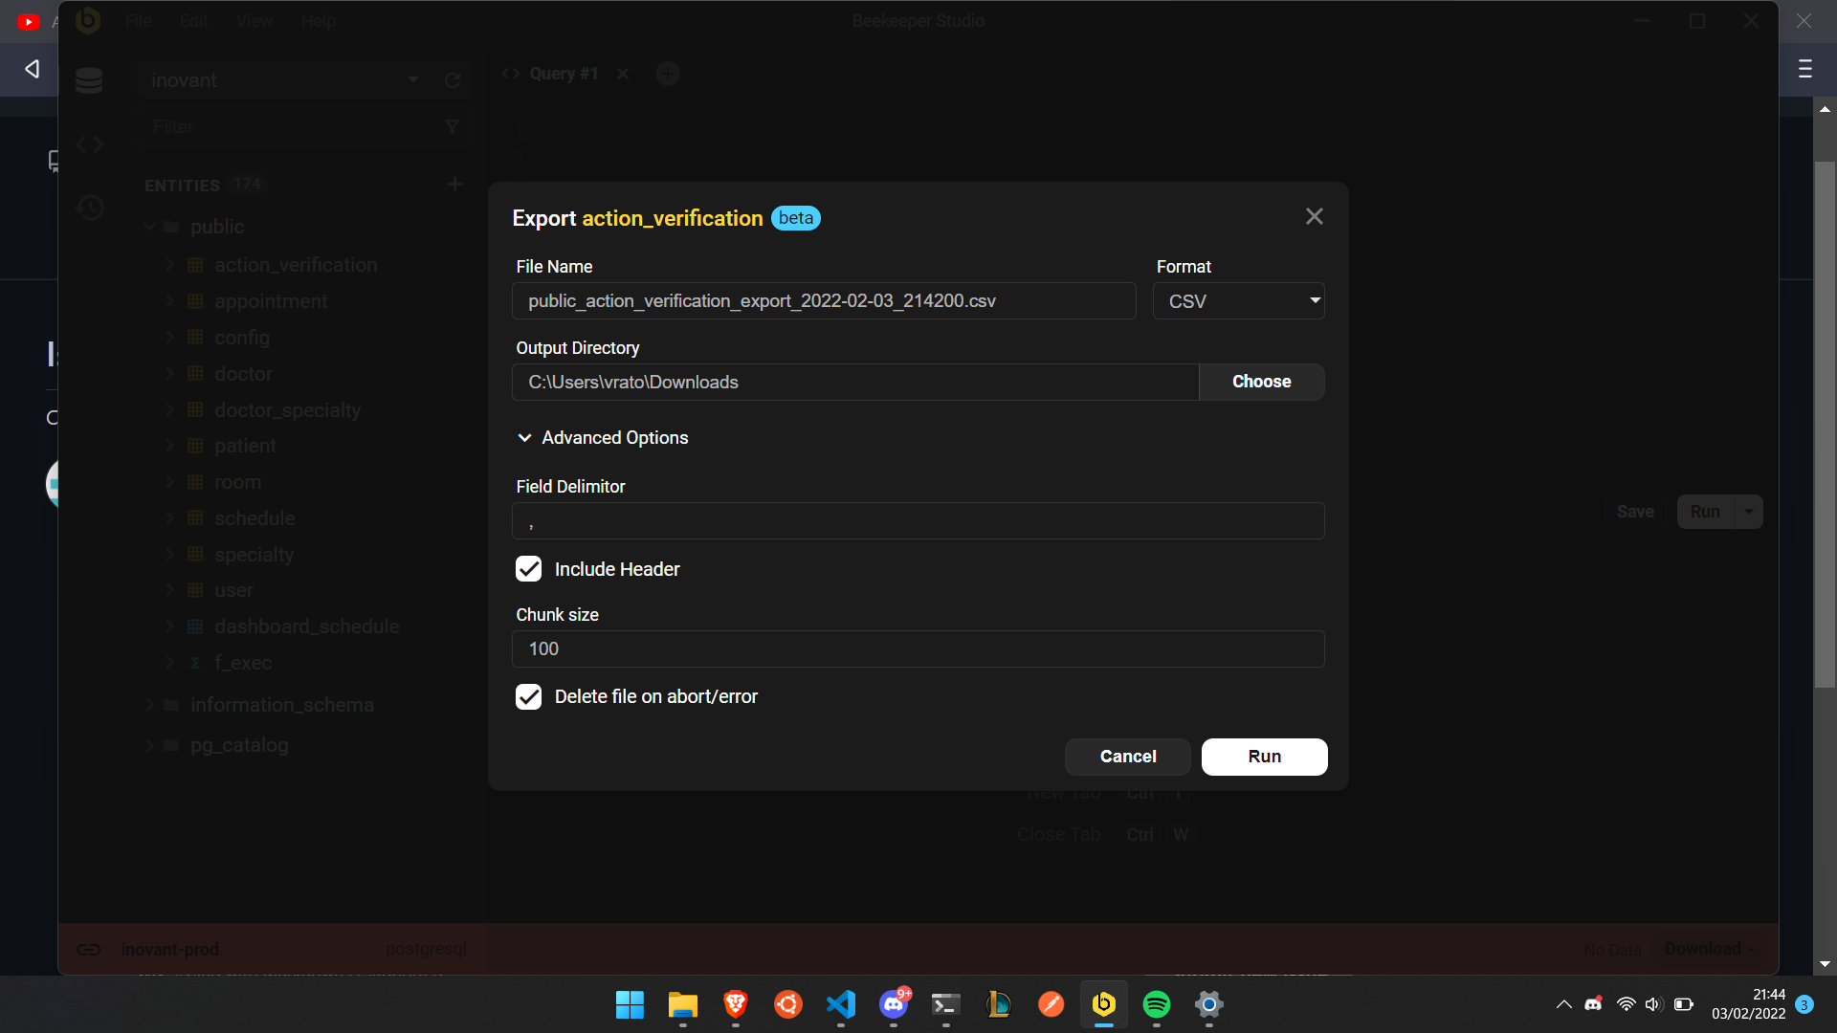
Task: Click the Field Delimitor input
Action: pos(918,521)
